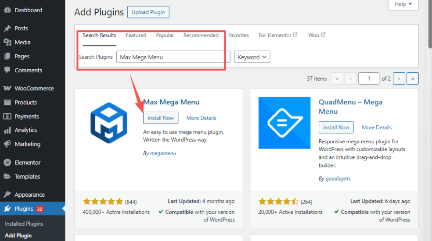432x241 pixels.
Task: Click the Search Plugins text field
Action: pos(173,57)
